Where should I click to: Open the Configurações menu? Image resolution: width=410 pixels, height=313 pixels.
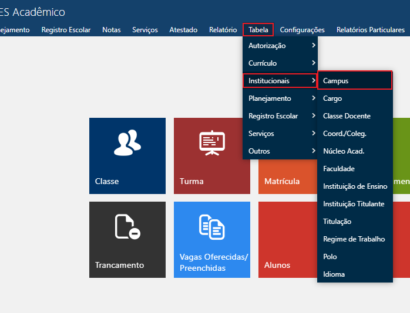[302, 30]
